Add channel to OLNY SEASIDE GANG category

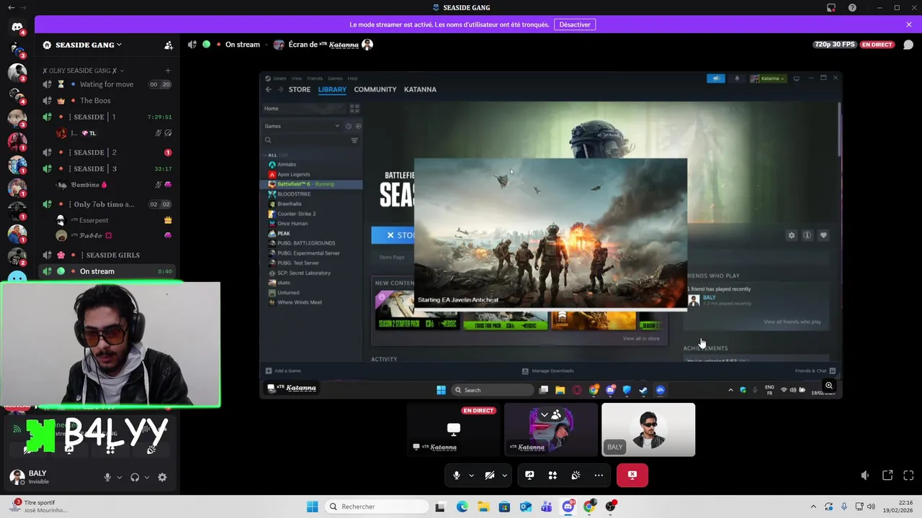tap(168, 71)
